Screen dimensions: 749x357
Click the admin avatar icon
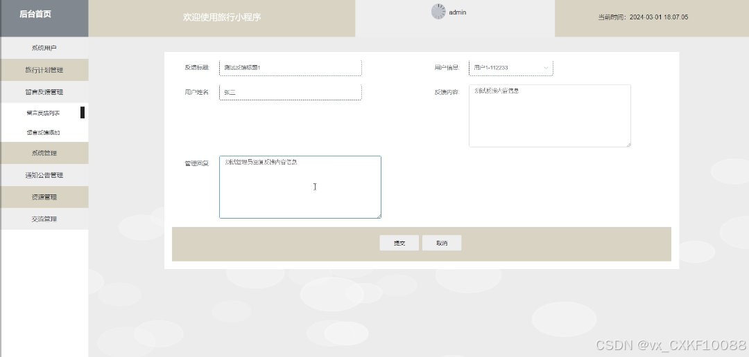click(438, 12)
